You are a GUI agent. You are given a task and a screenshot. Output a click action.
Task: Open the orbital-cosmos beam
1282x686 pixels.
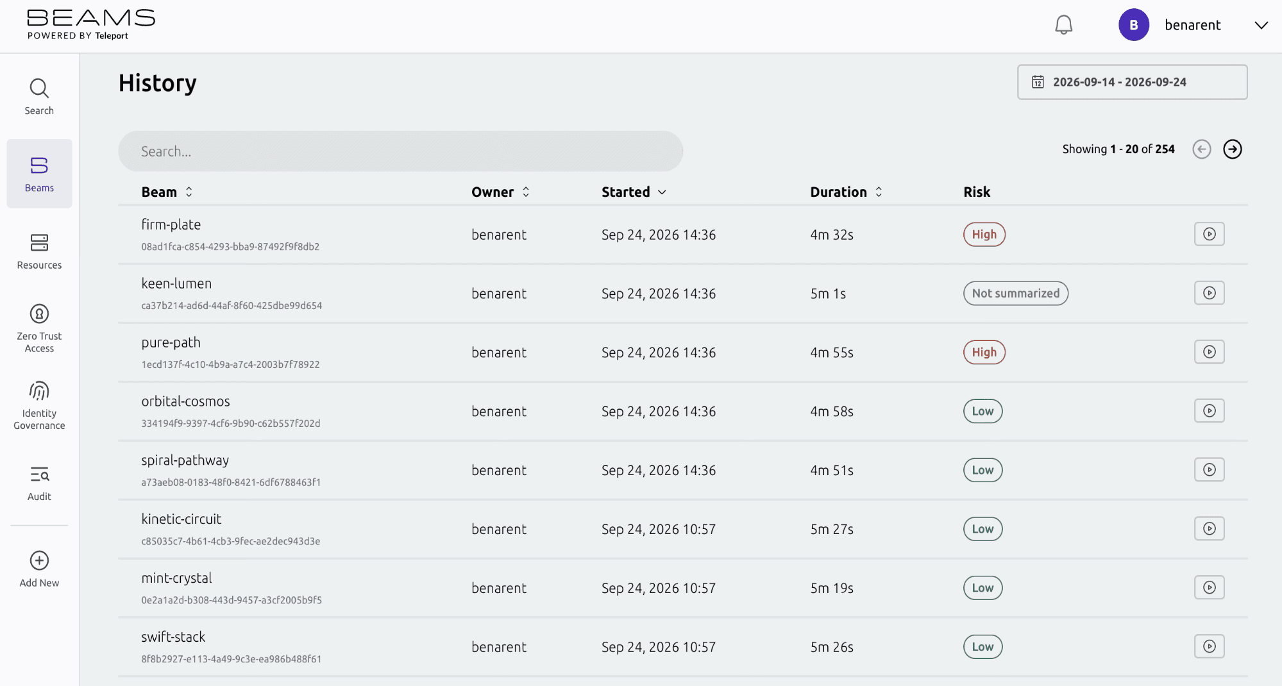click(683, 412)
